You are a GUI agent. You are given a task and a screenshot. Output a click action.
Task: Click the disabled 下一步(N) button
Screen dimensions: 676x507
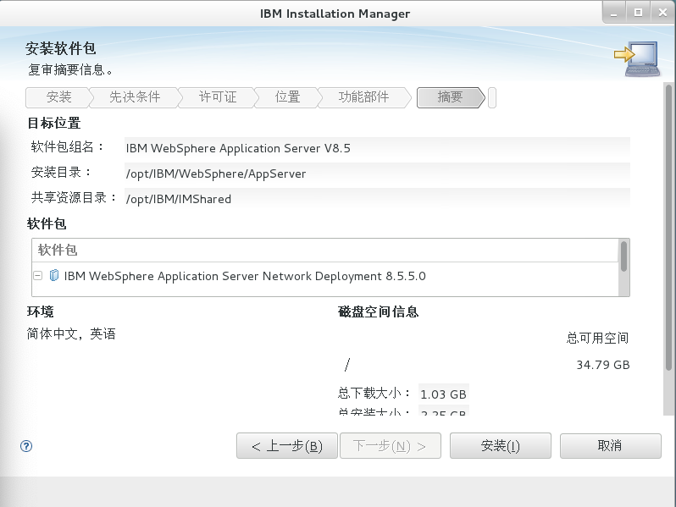pyautogui.click(x=391, y=446)
